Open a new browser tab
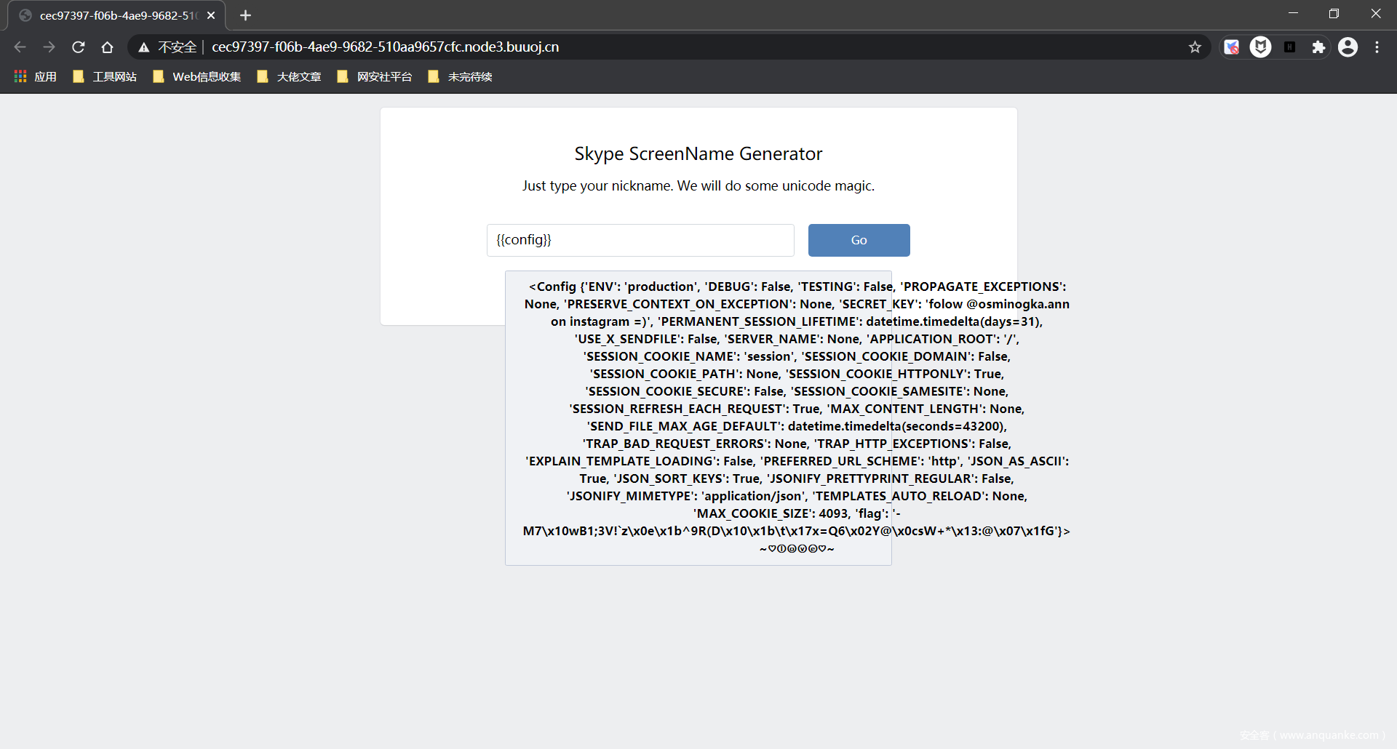 245,15
